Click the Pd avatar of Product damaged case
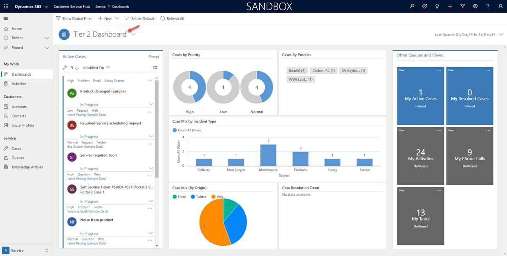507x256 pixels. [x=72, y=93]
